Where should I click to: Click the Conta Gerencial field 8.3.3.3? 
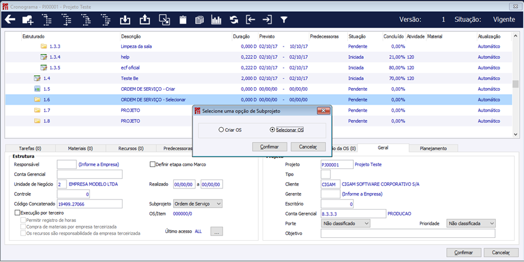[353, 214]
